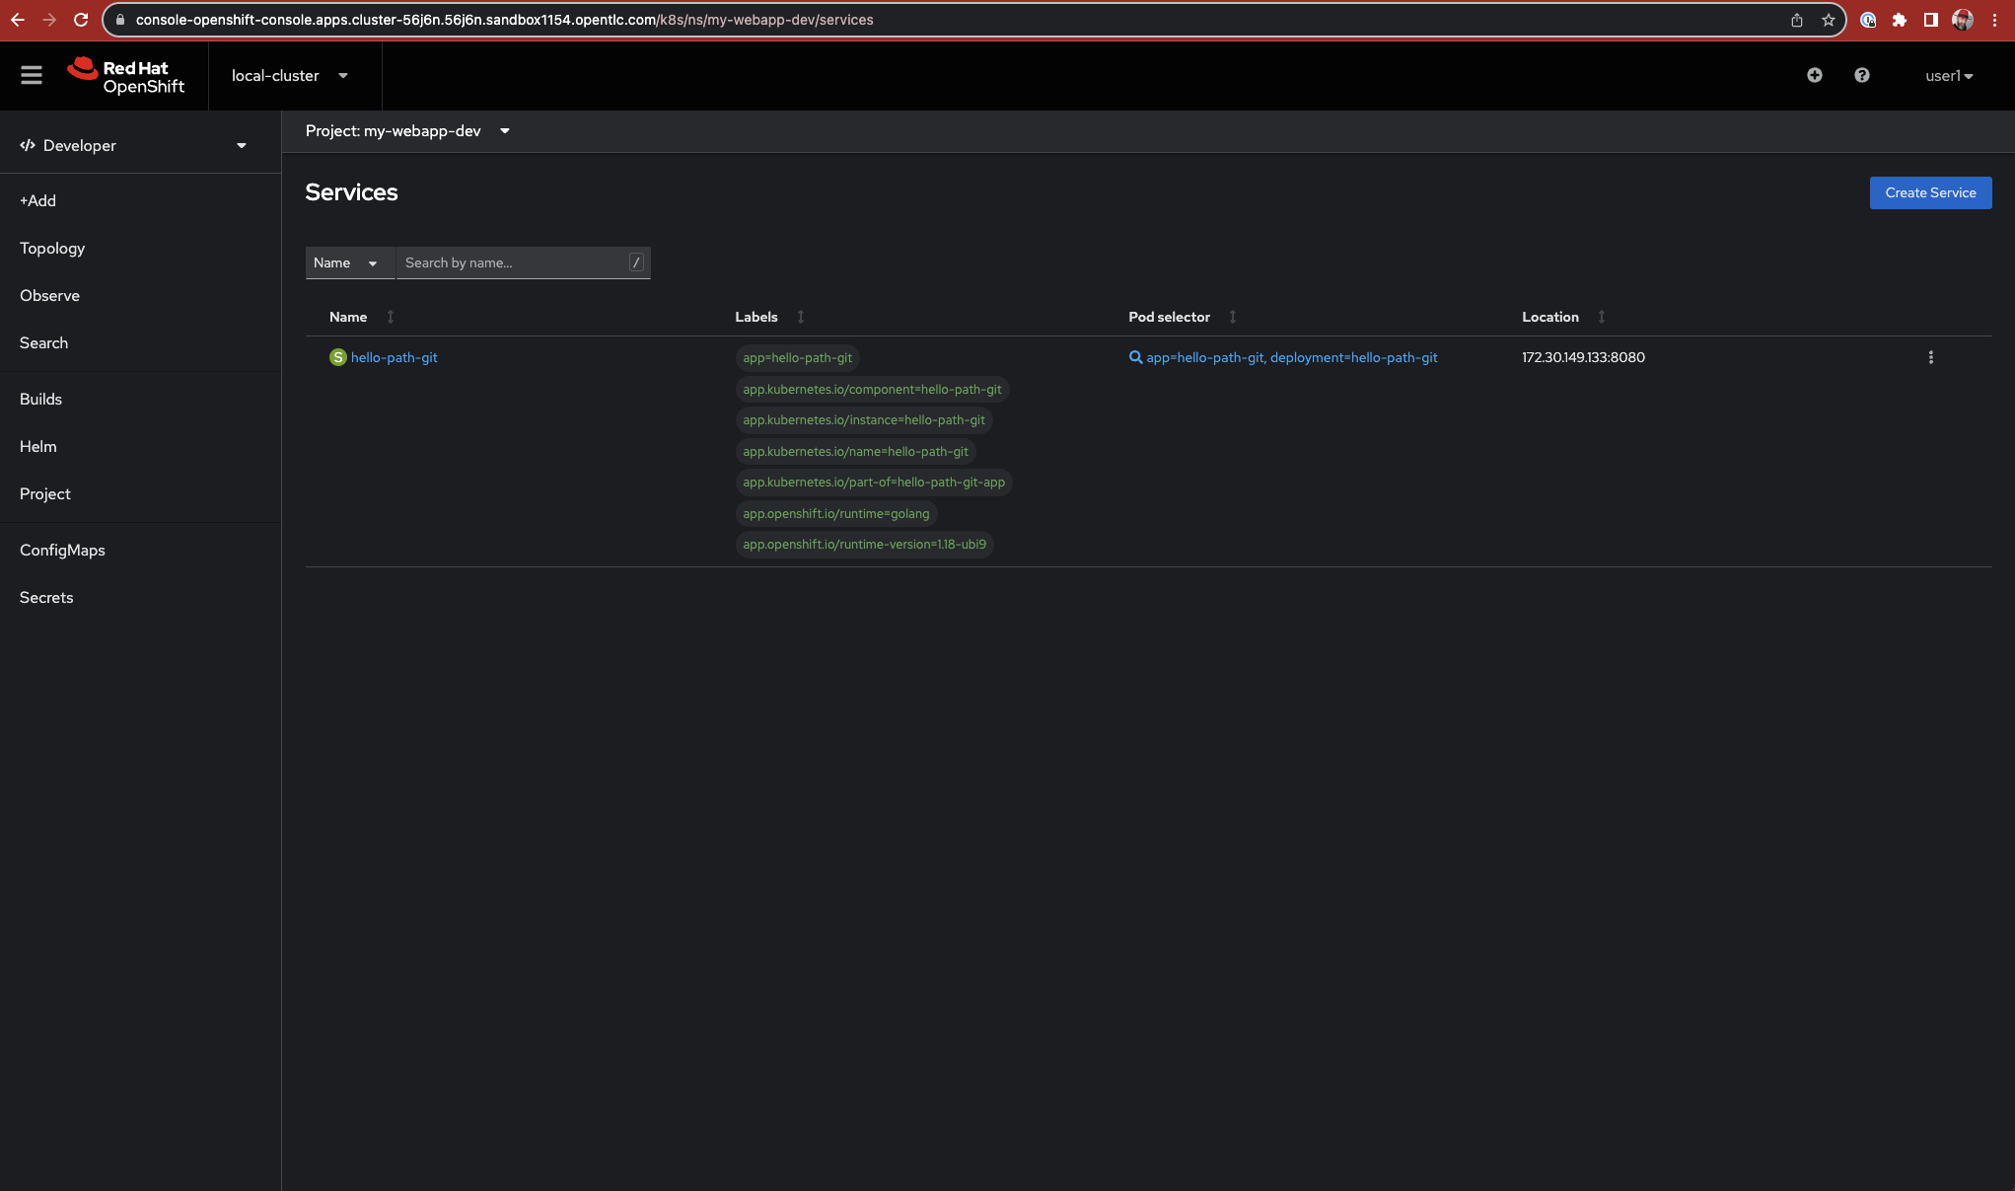Open the help question mark menu
The width and height of the screenshot is (2015, 1191).
[1861, 75]
